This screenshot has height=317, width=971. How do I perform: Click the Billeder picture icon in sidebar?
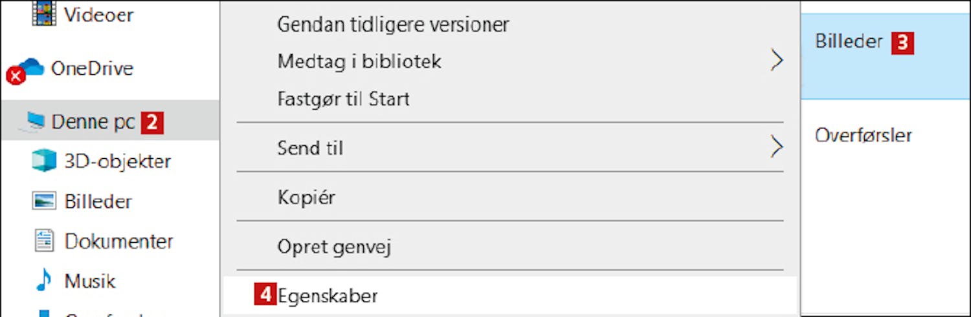pyautogui.click(x=44, y=201)
